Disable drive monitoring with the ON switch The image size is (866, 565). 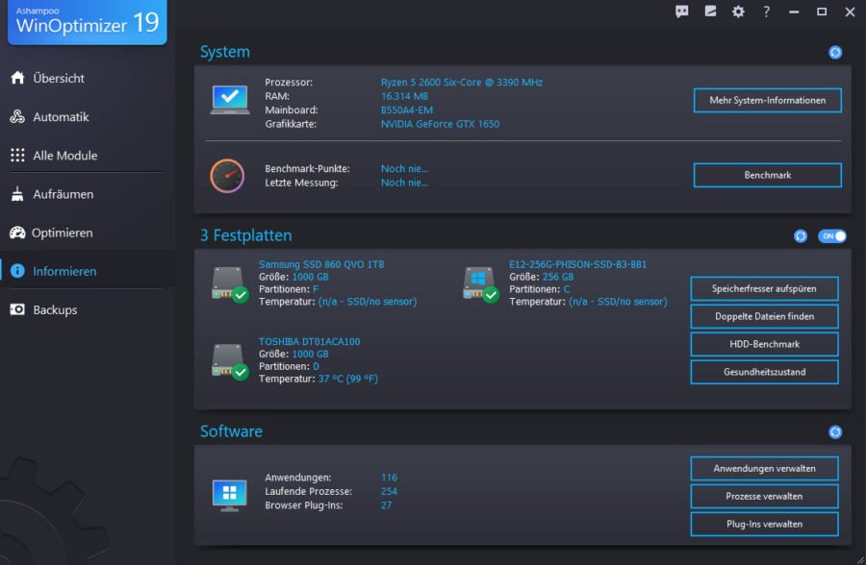pos(829,234)
